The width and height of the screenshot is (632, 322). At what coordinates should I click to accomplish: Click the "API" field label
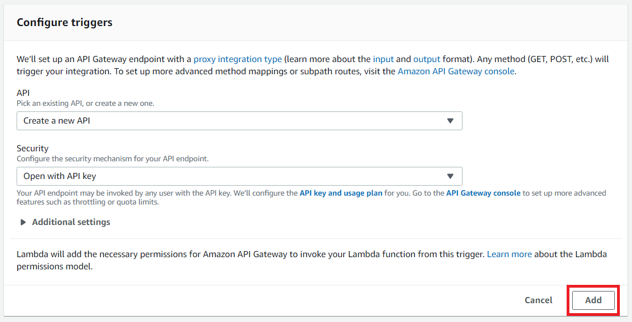[x=23, y=93]
